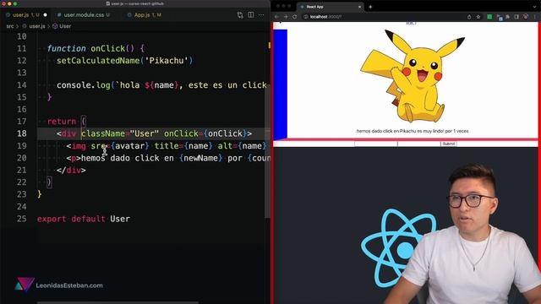541x304 pixels.
Task: Select the React App browser tab
Action: coord(330,7)
